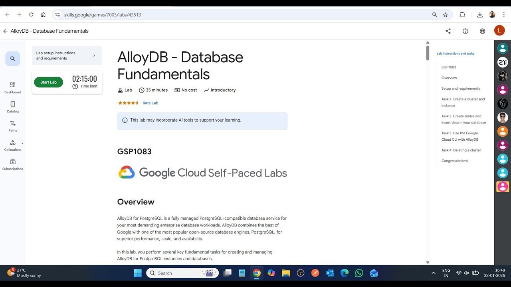Viewport: 511px width, 287px height.
Task: Click the share icon in lab header
Action: 448,31
